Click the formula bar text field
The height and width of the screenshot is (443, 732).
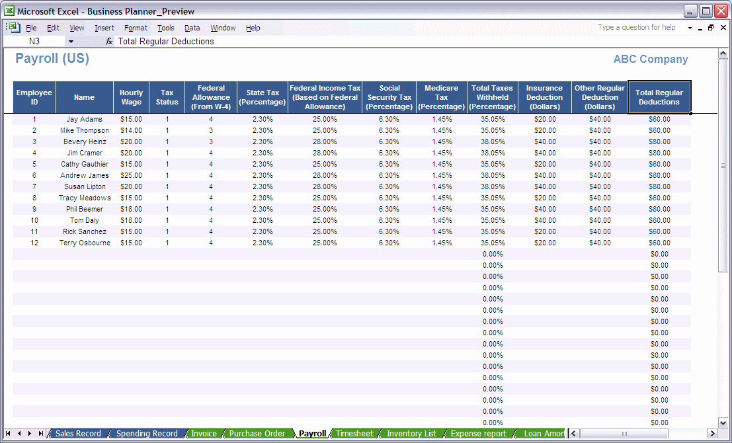[x=415, y=41]
